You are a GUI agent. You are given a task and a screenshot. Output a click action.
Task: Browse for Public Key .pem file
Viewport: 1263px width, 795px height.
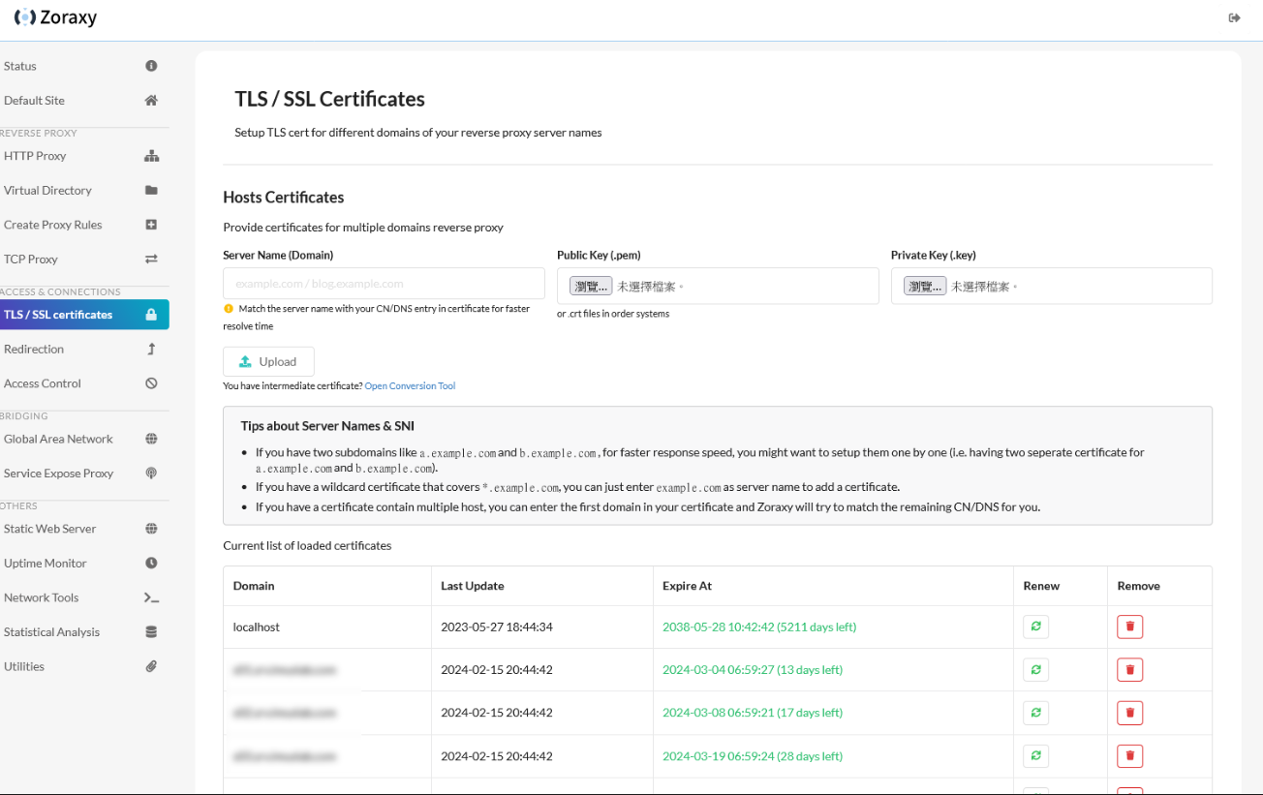point(591,287)
